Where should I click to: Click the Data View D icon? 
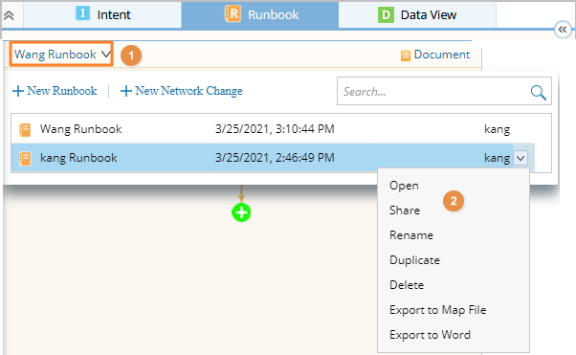[386, 15]
